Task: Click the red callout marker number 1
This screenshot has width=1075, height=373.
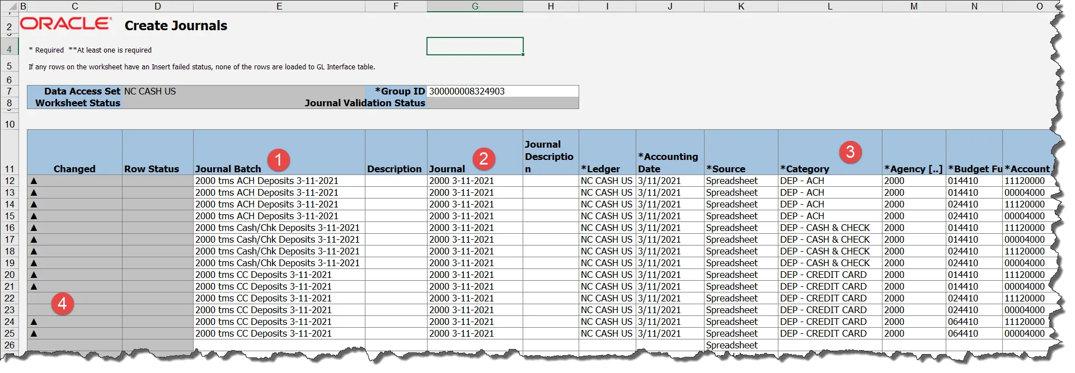Action: click(x=278, y=160)
